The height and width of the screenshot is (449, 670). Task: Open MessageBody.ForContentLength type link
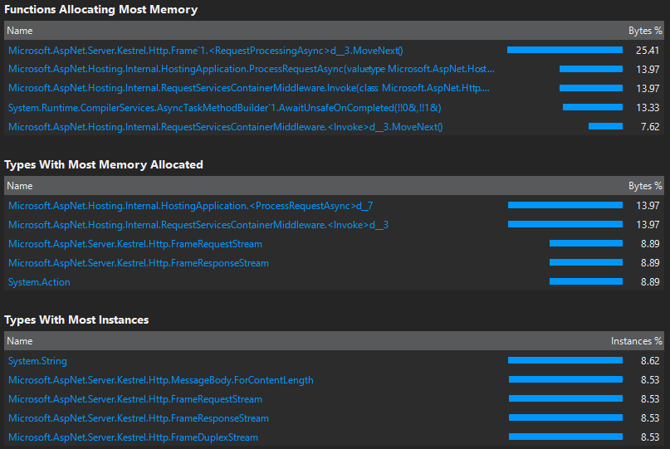[161, 380]
